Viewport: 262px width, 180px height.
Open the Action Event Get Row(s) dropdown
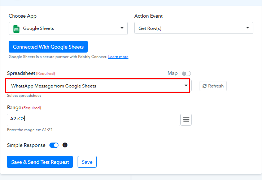click(x=194, y=28)
